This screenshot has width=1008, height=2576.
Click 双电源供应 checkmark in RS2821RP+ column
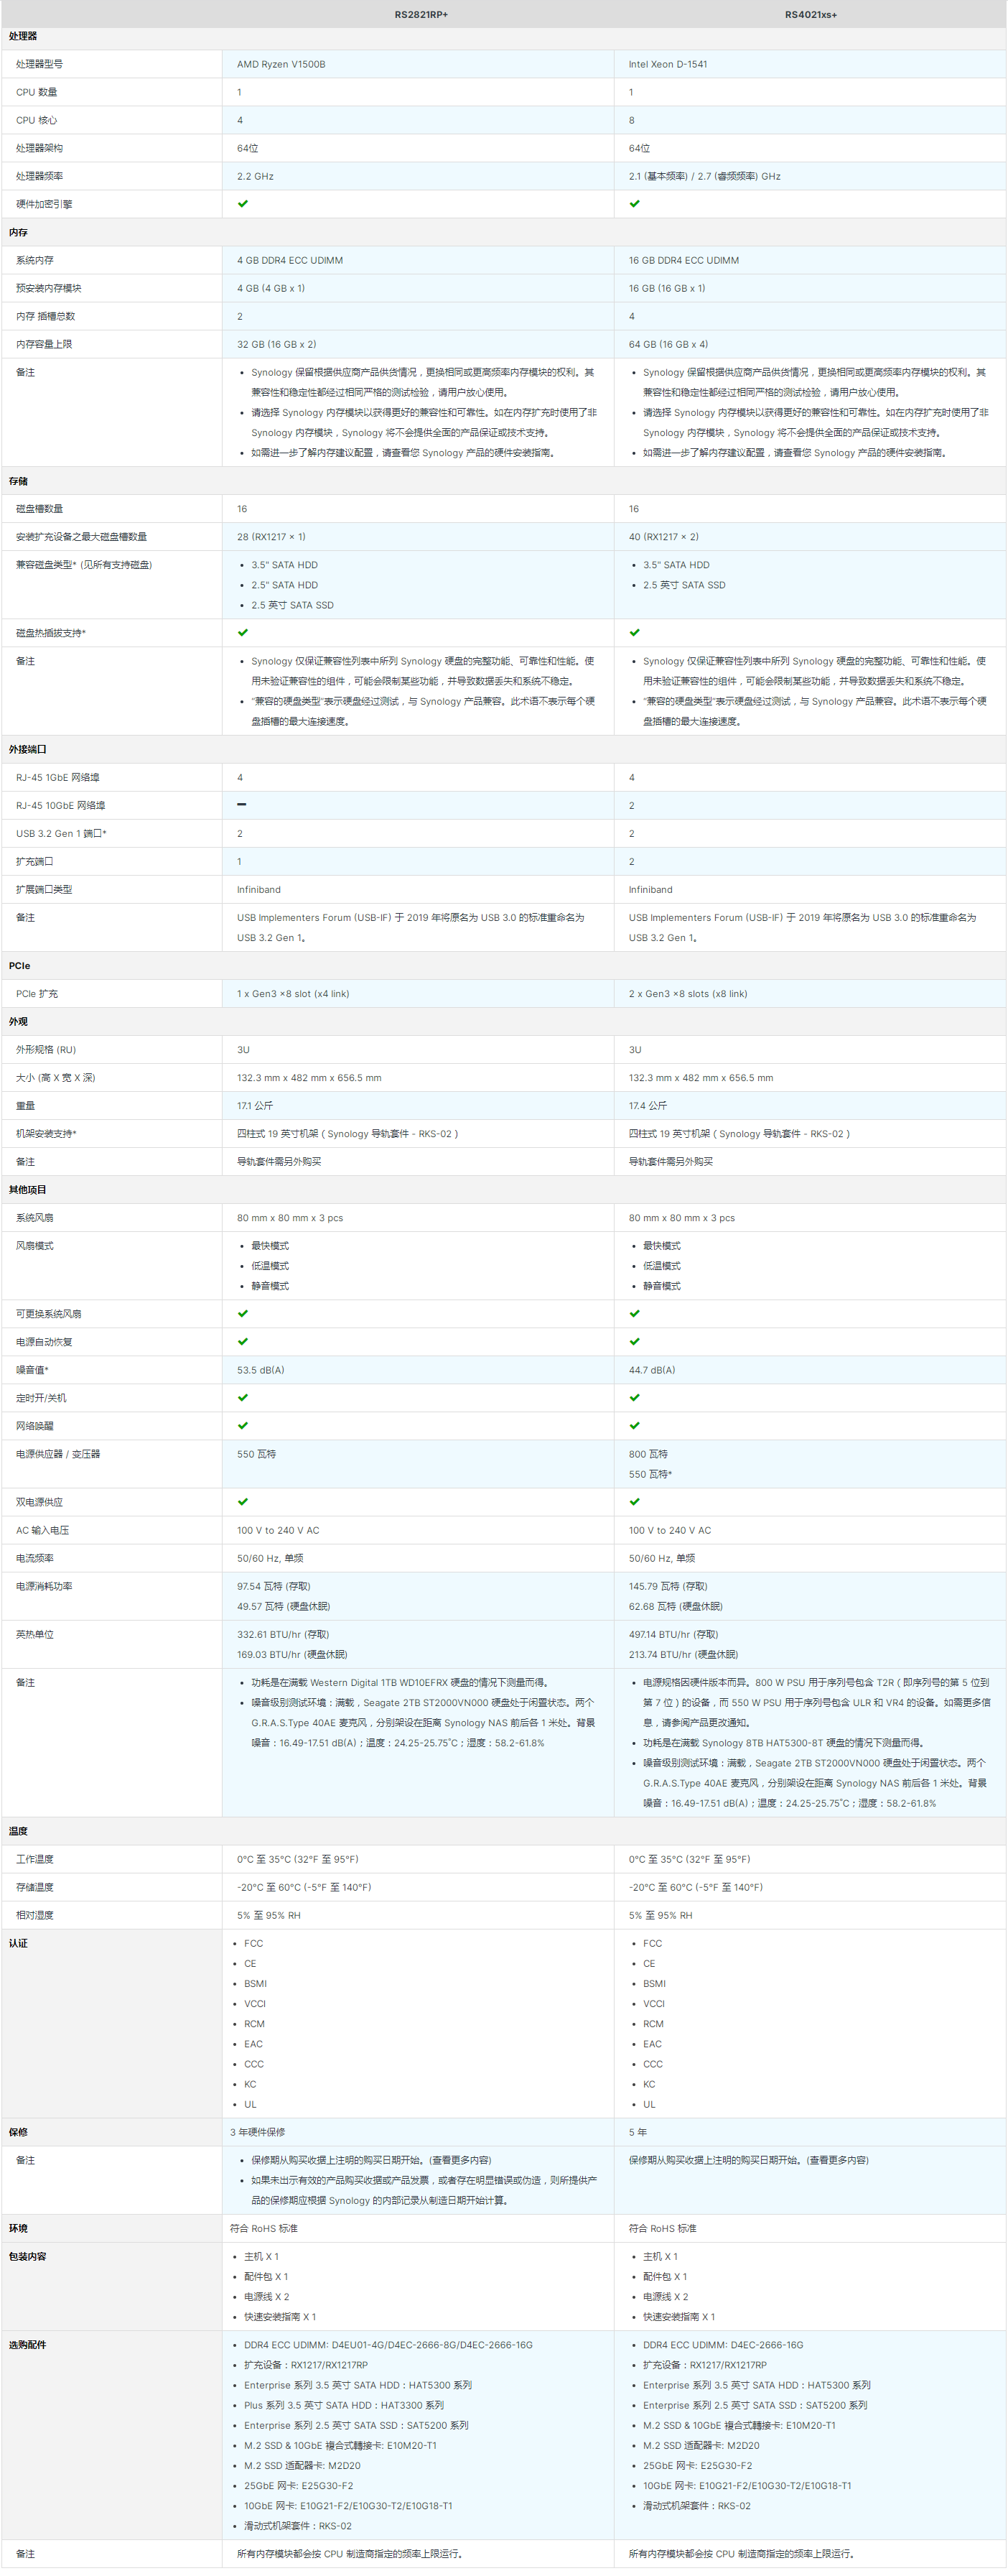(243, 1502)
